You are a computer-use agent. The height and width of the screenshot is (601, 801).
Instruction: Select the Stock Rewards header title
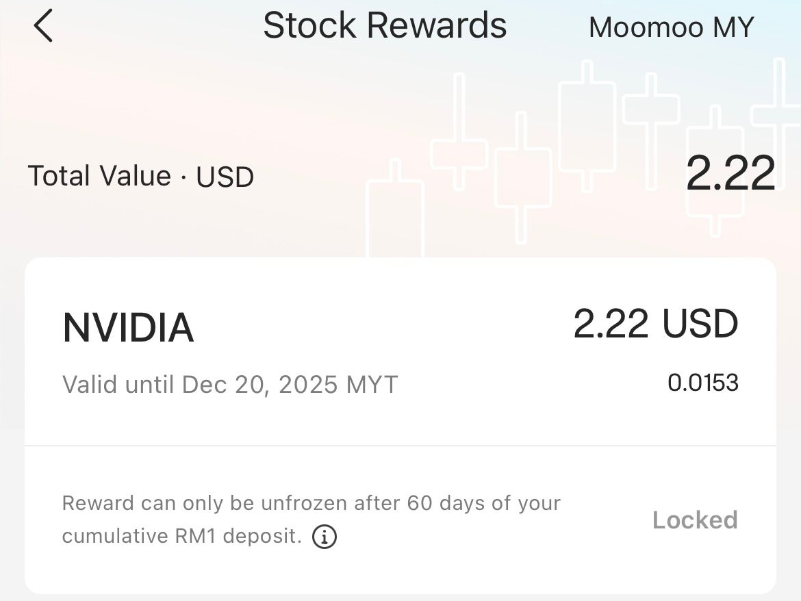(385, 26)
